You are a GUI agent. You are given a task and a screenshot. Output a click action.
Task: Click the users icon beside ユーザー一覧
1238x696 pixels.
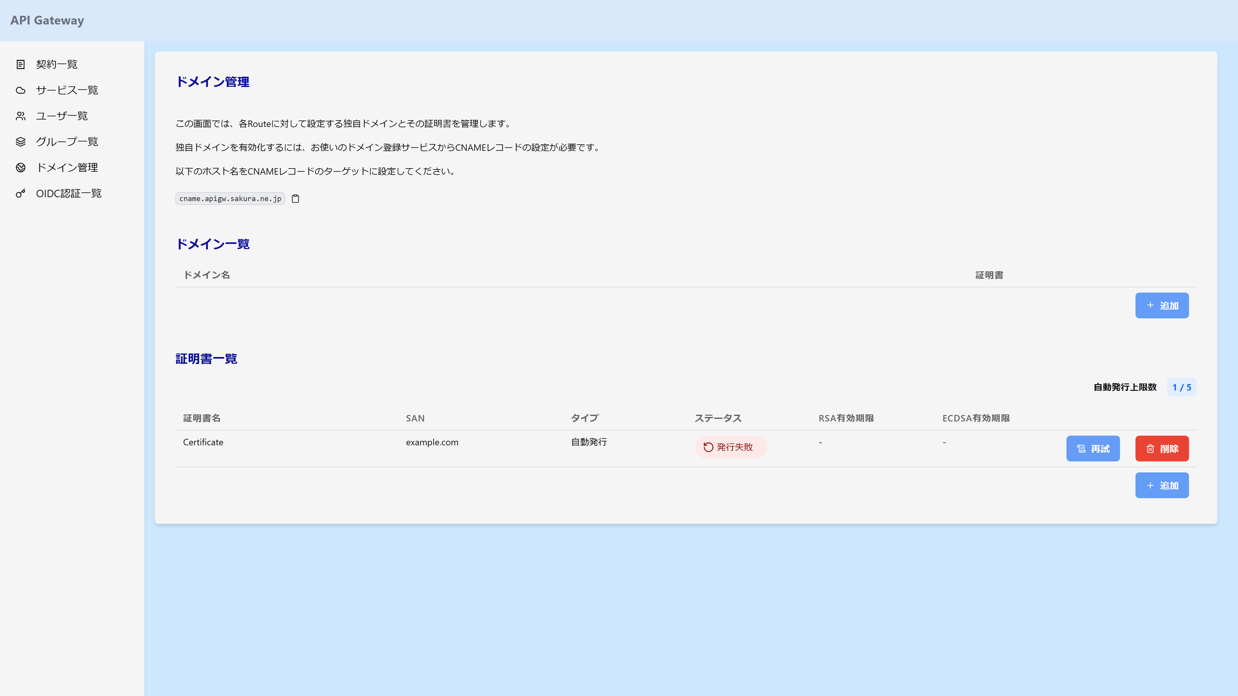coord(20,116)
